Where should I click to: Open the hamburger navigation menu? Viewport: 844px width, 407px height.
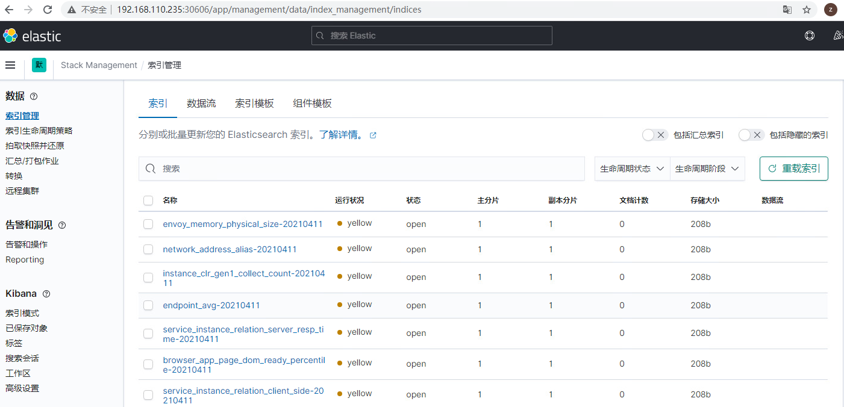pos(10,65)
